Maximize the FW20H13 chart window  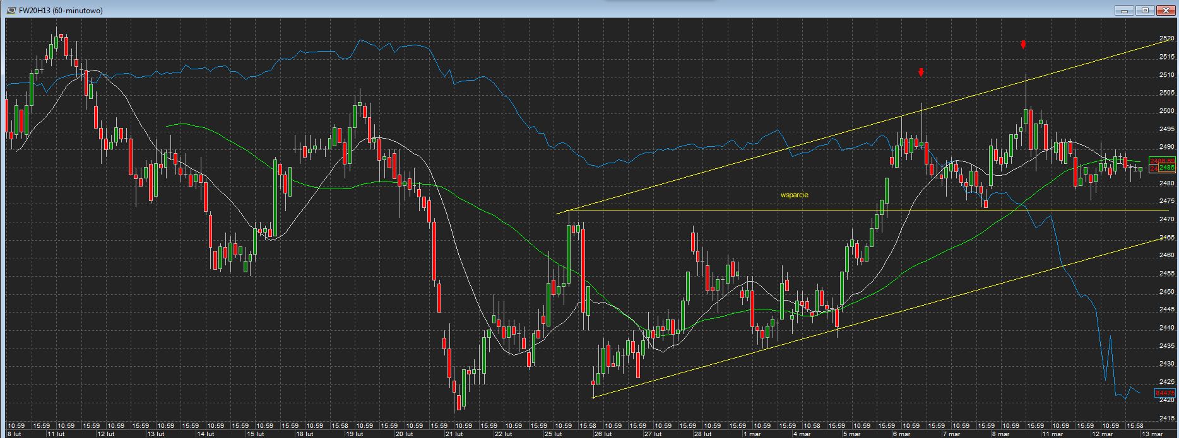pos(1146,10)
